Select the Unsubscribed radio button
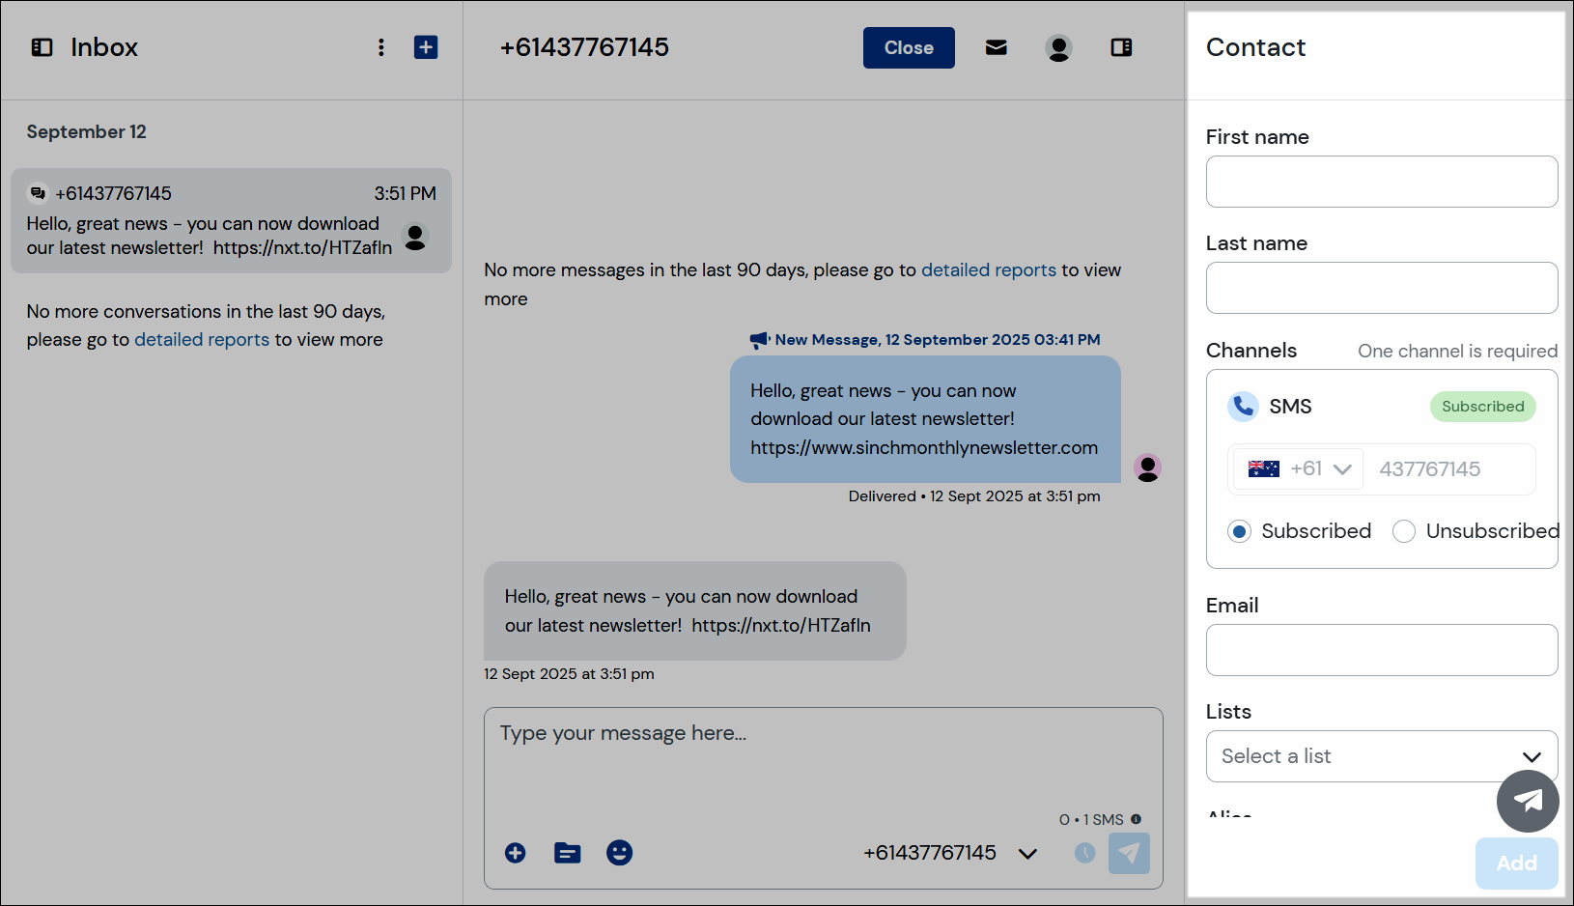Image resolution: width=1574 pixels, height=906 pixels. [x=1403, y=531]
